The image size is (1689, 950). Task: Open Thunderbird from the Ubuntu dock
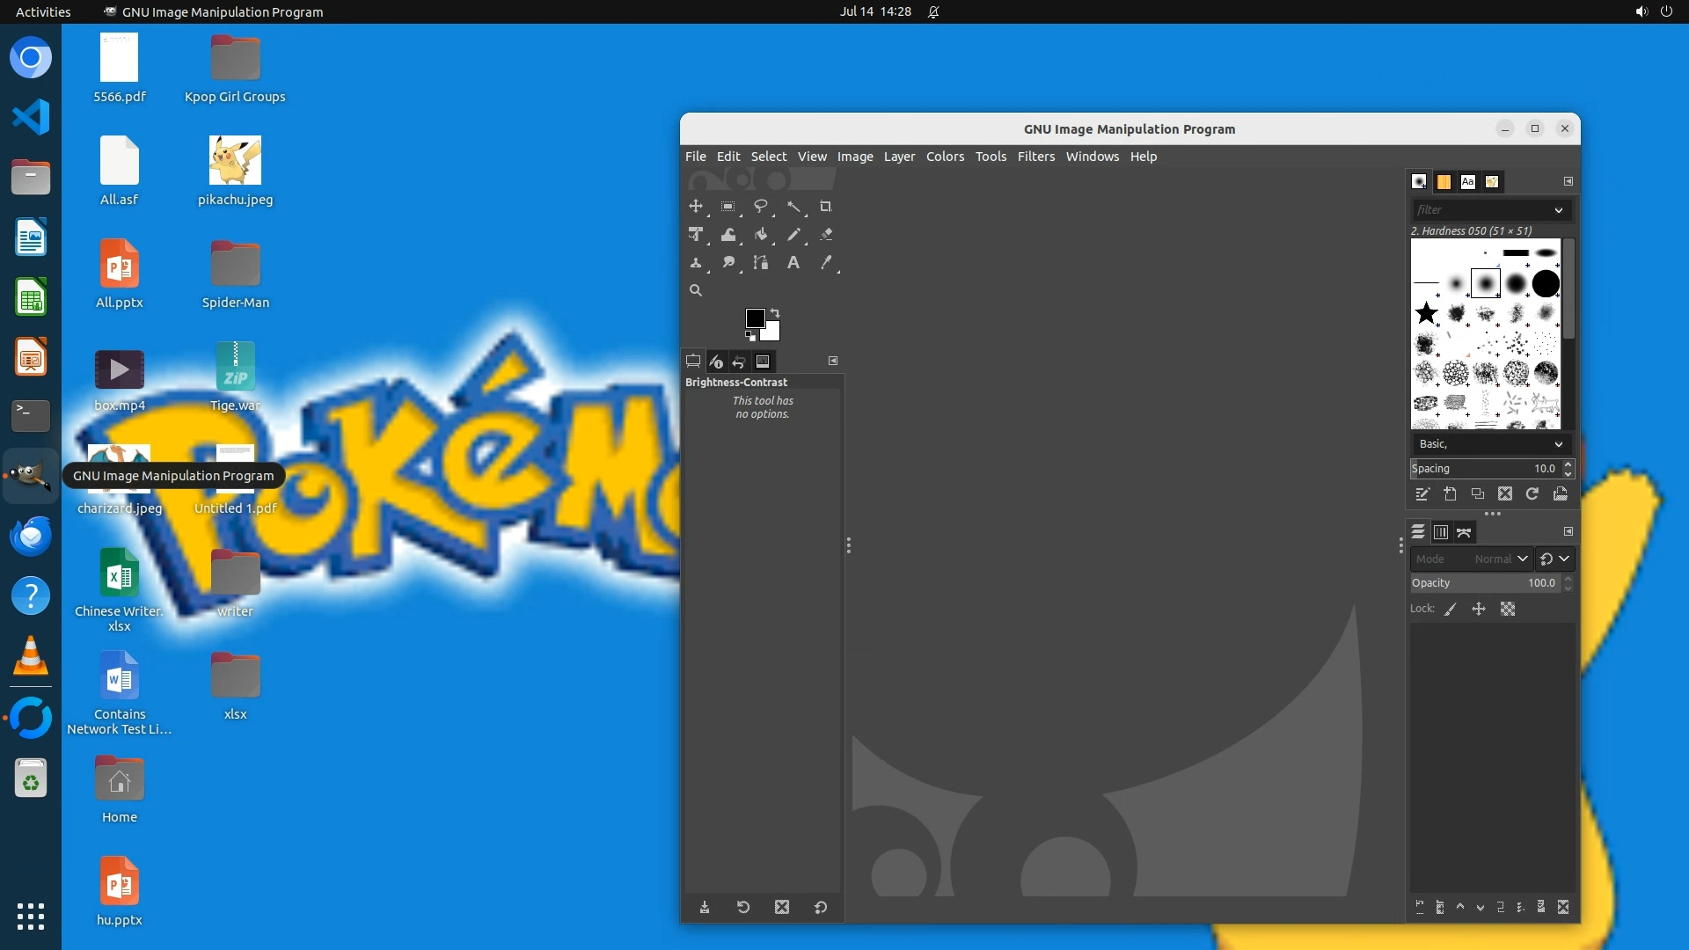(31, 536)
